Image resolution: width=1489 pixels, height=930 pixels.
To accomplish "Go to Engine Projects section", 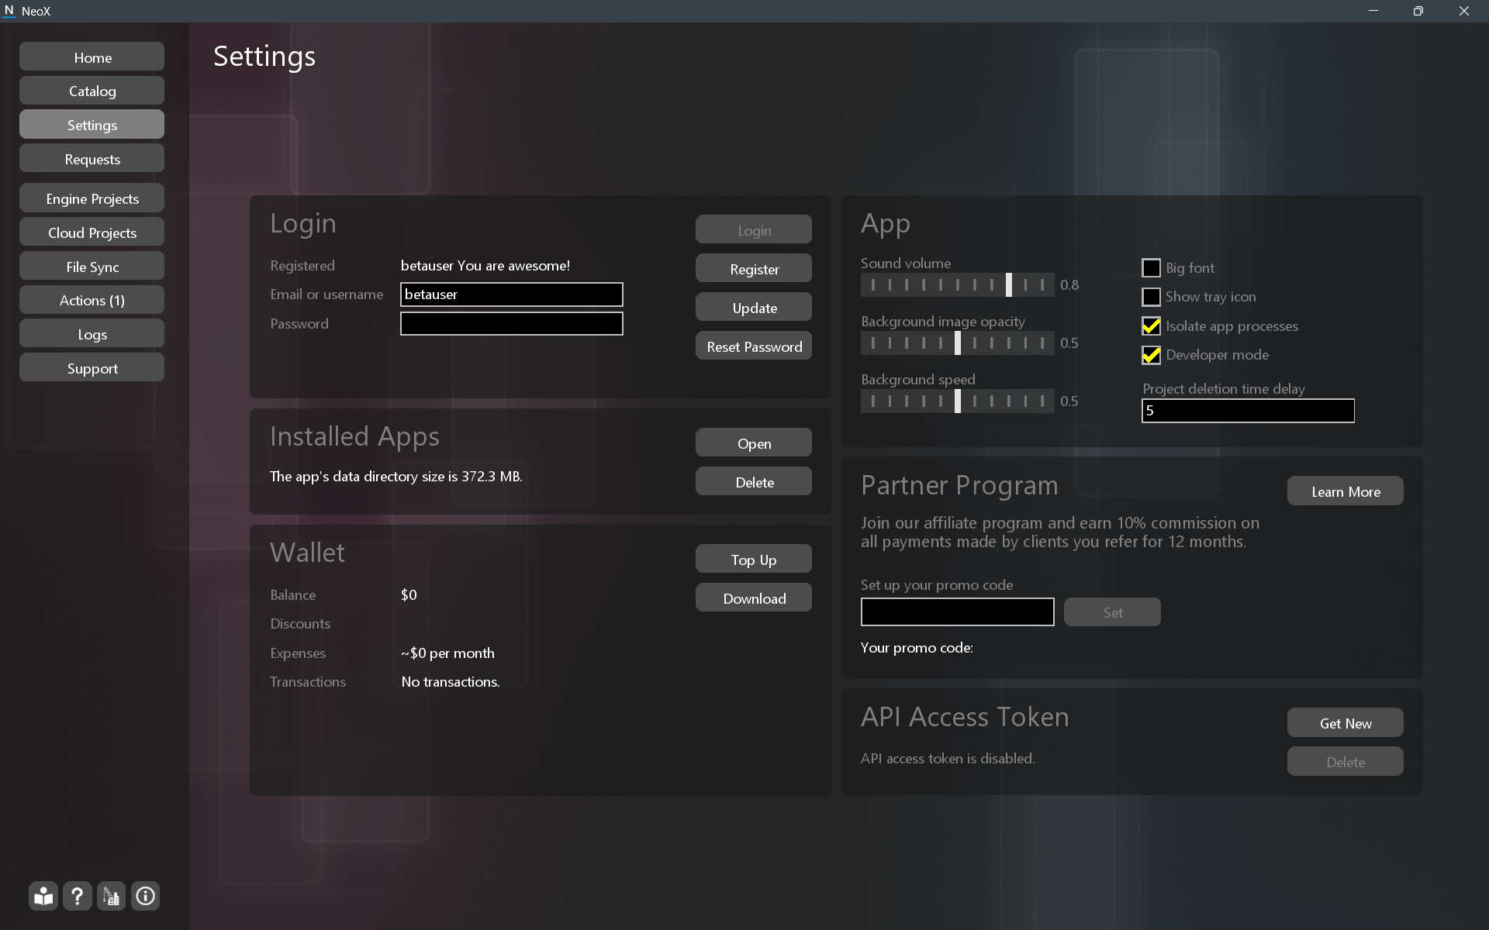I will pos(92,198).
